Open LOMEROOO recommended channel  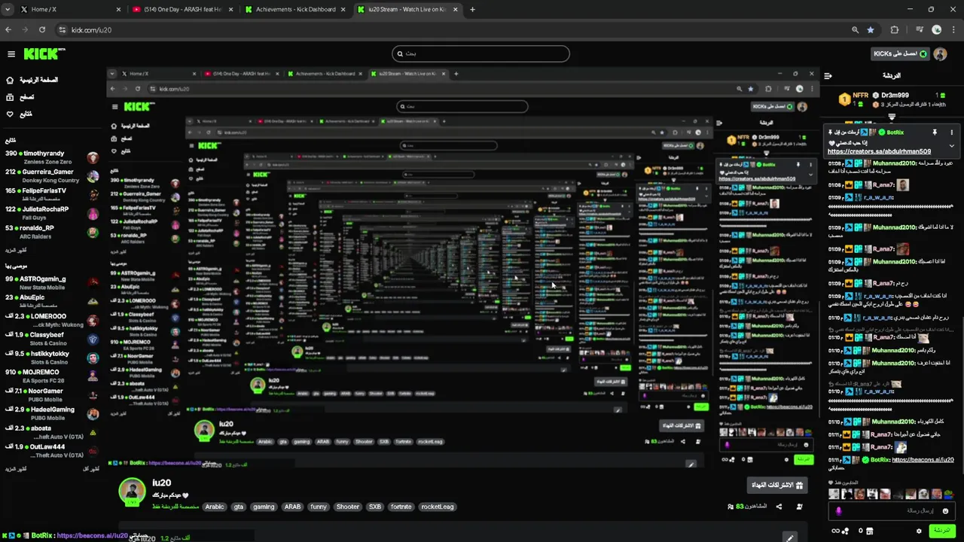(x=51, y=320)
